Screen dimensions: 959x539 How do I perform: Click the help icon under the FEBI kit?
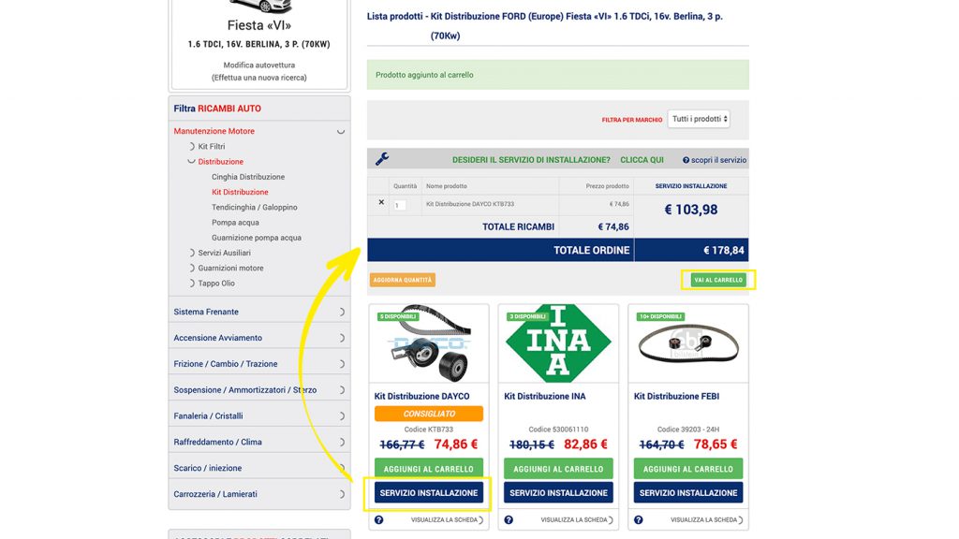638,520
